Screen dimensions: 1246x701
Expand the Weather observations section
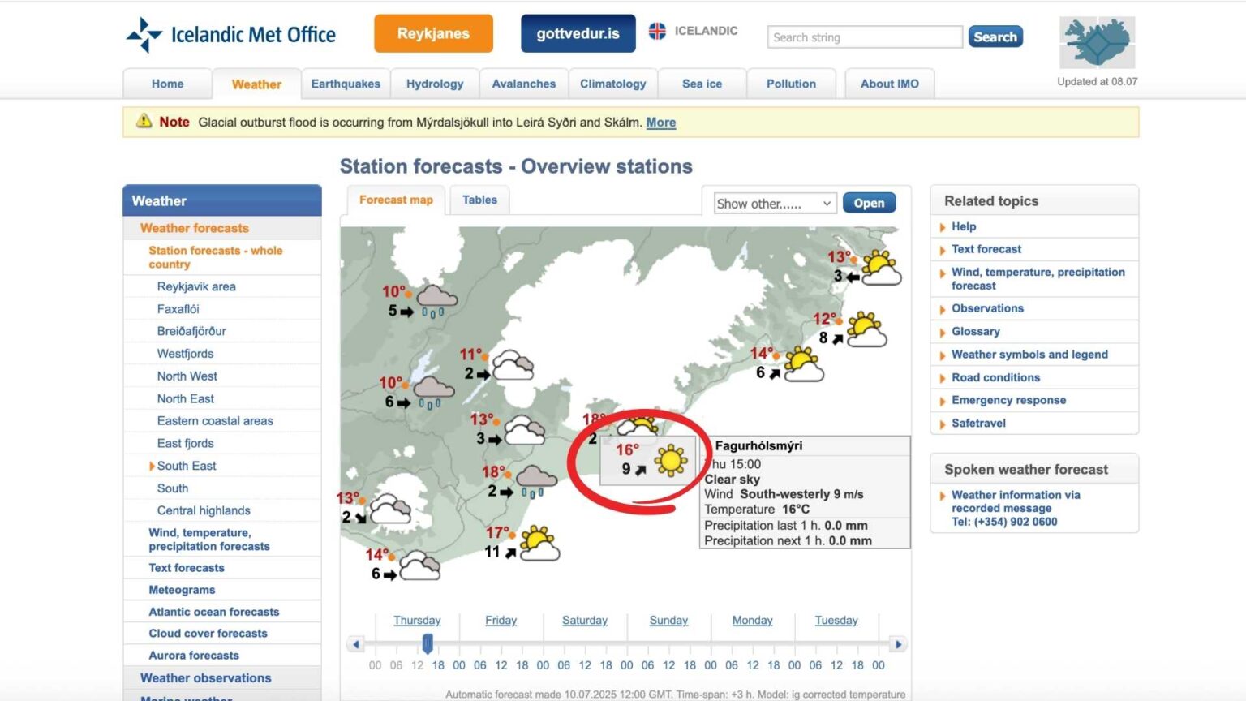(x=206, y=677)
